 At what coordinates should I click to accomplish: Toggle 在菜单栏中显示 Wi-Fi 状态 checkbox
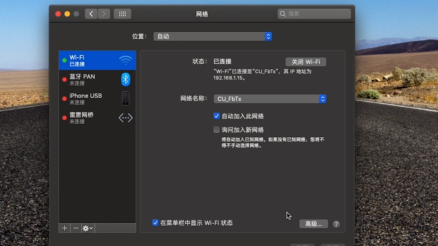[x=155, y=223]
